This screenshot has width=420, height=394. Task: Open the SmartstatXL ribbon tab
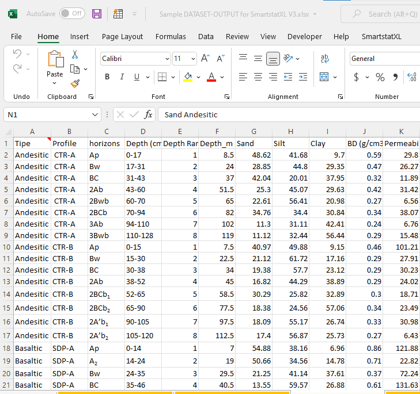381,36
